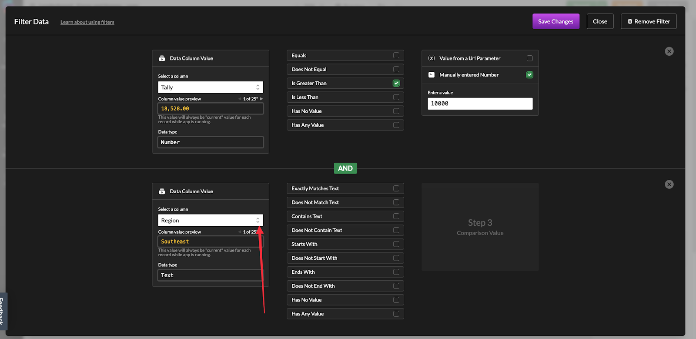
Task: Click the Southeast column value preview
Action: (x=211, y=242)
